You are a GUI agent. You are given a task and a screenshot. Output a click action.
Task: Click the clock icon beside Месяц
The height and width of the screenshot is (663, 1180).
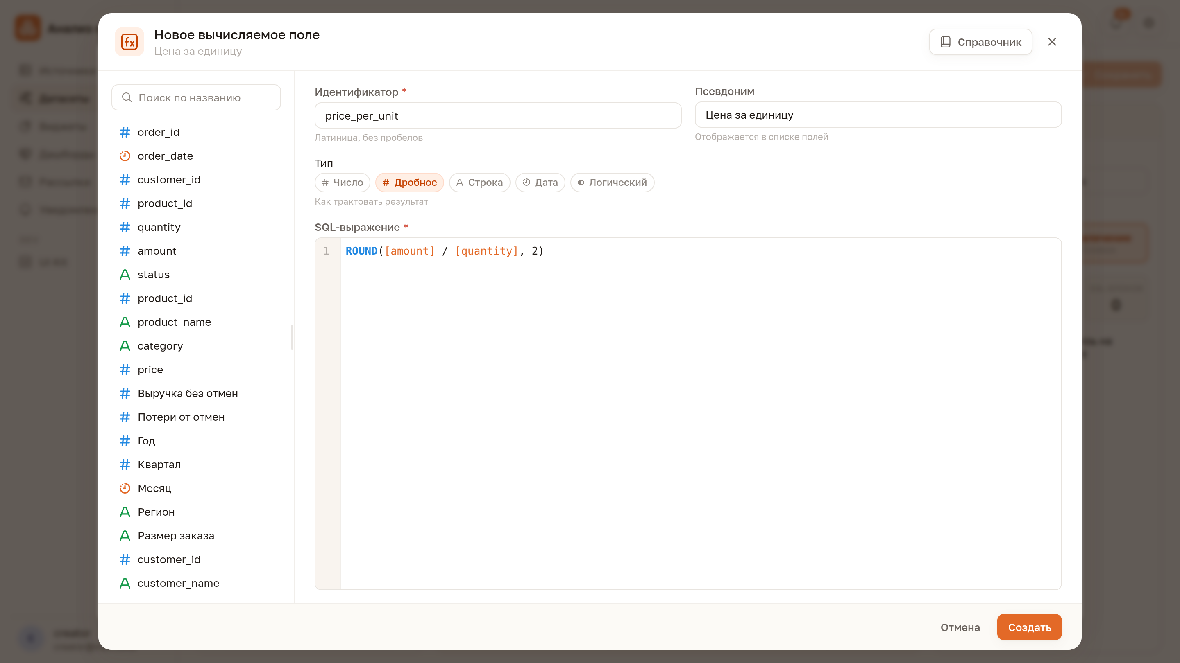[125, 488]
